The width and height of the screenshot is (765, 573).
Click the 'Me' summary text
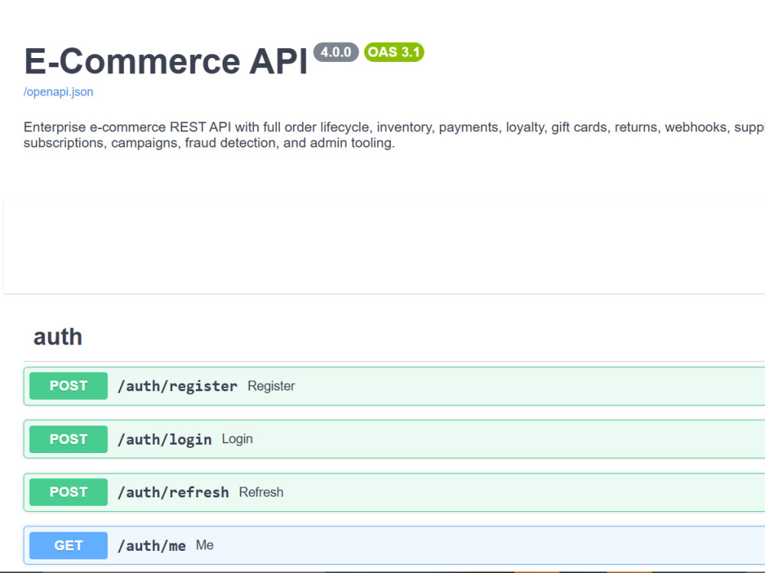pyautogui.click(x=204, y=545)
